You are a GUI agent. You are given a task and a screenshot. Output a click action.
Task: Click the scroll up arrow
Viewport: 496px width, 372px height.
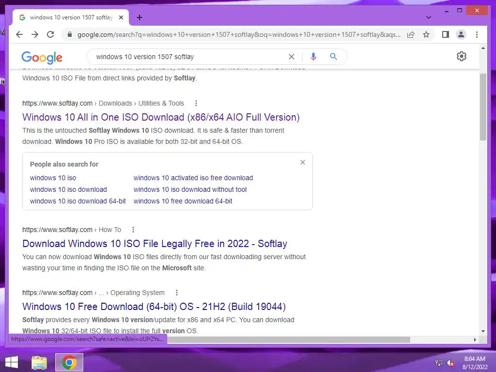[483, 48]
